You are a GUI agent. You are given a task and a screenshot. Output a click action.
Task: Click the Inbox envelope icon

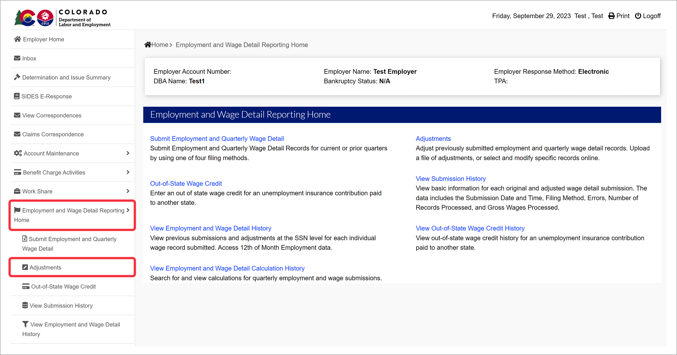[17, 58]
